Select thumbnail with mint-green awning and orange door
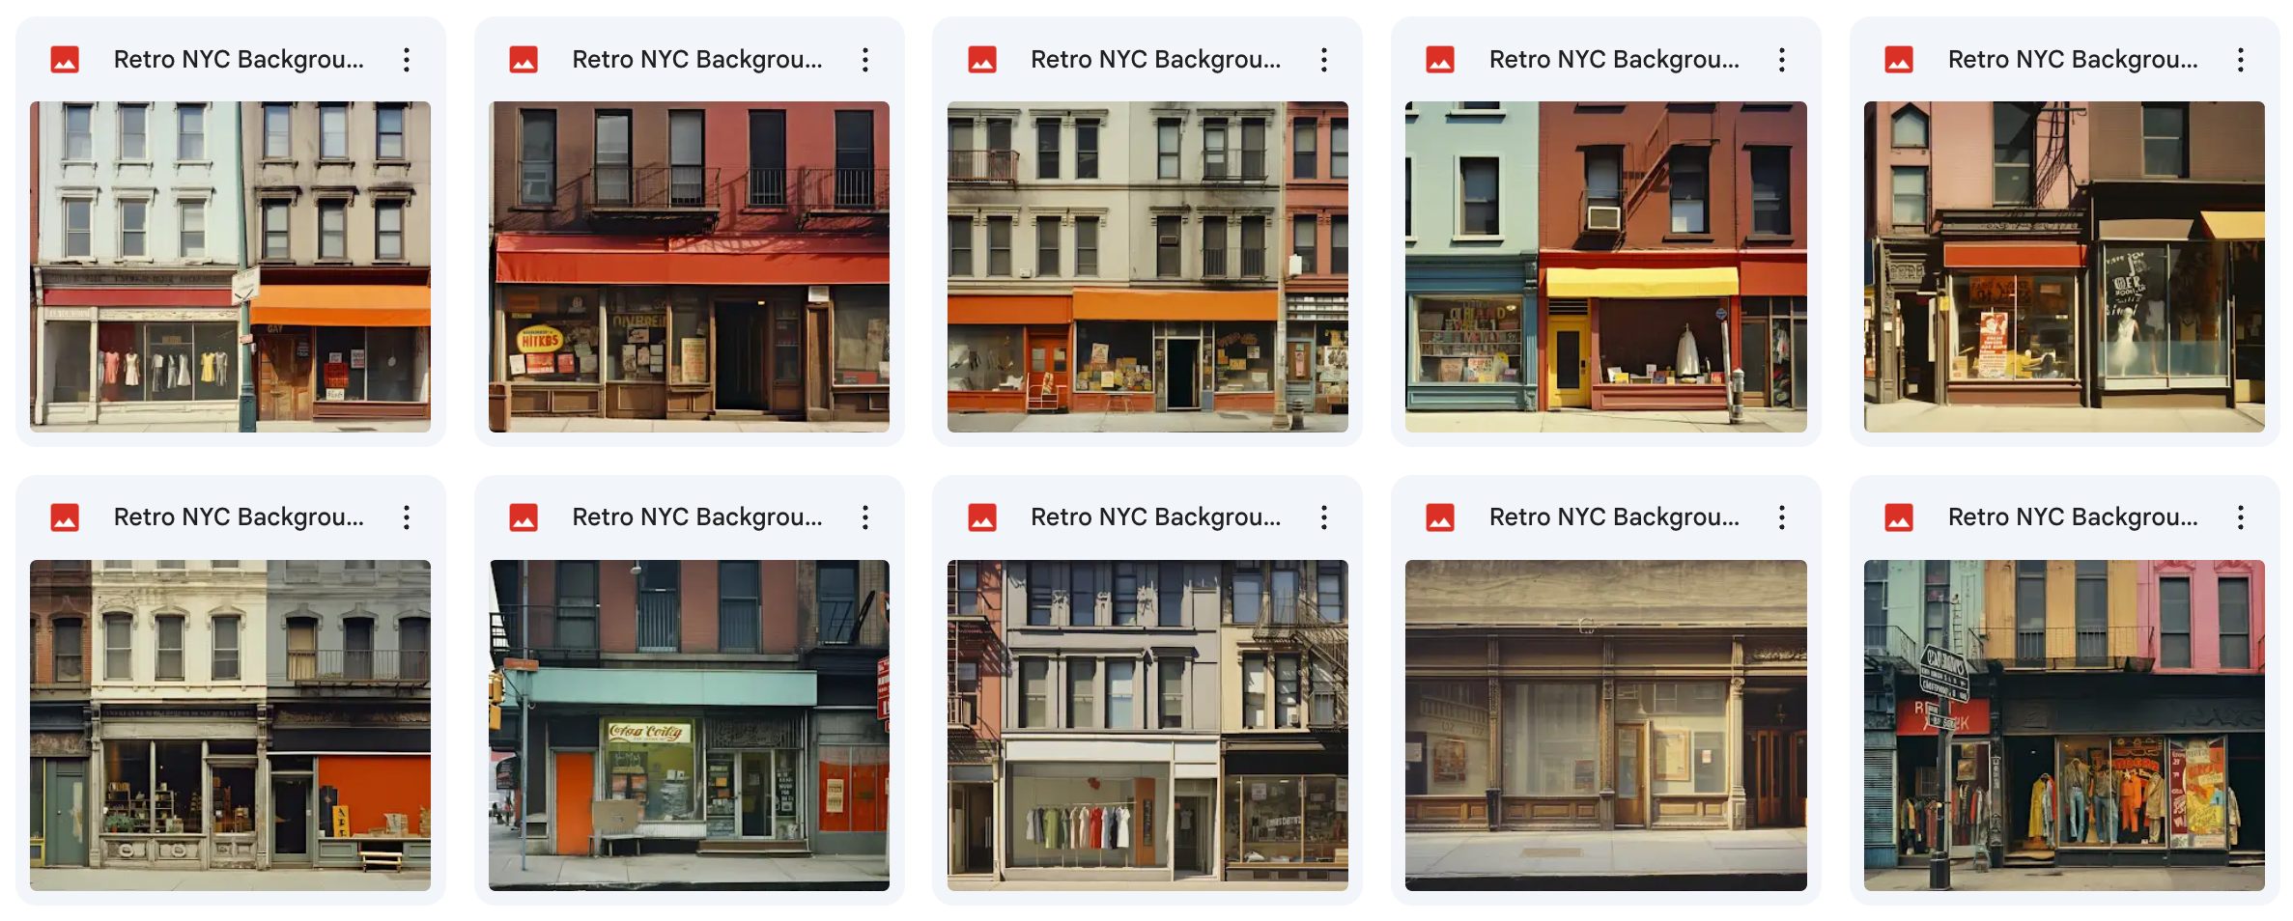This screenshot has height=921, width=2293. [x=689, y=725]
